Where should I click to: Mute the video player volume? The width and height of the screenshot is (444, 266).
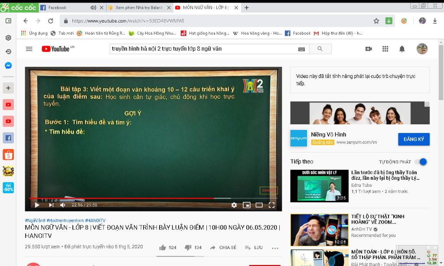click(63, 205)
